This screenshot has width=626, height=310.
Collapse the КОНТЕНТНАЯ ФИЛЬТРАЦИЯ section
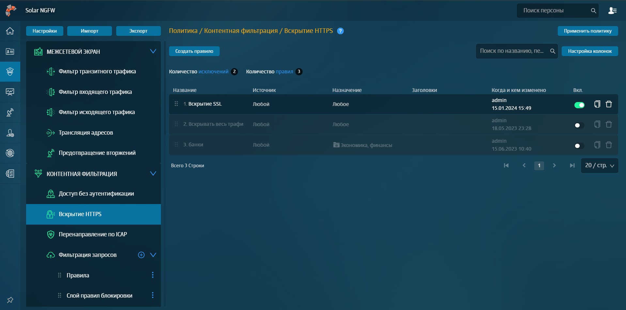click(x=153, y=173)
